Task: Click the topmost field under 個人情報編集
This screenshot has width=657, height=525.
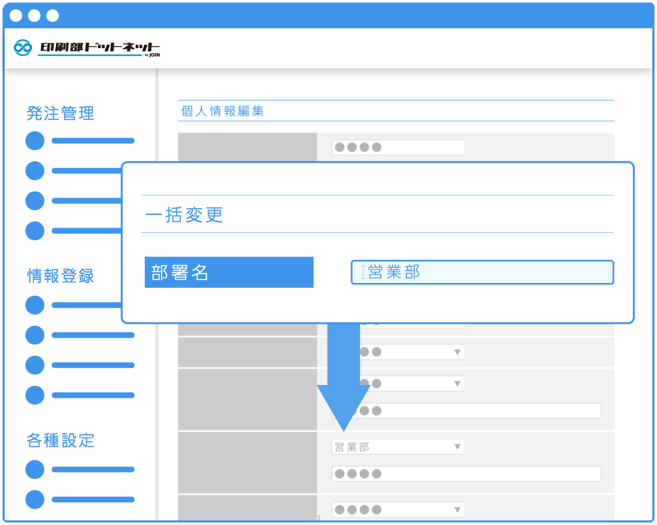Action: pos(398,147)
